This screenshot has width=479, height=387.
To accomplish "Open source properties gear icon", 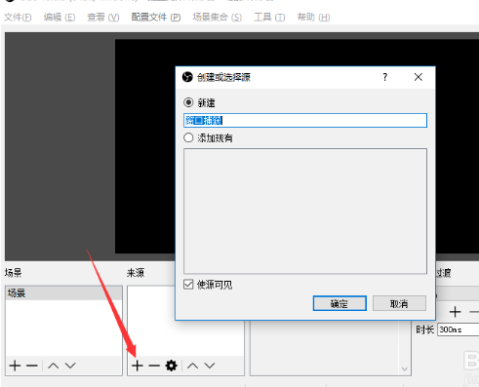I will 172,366.
